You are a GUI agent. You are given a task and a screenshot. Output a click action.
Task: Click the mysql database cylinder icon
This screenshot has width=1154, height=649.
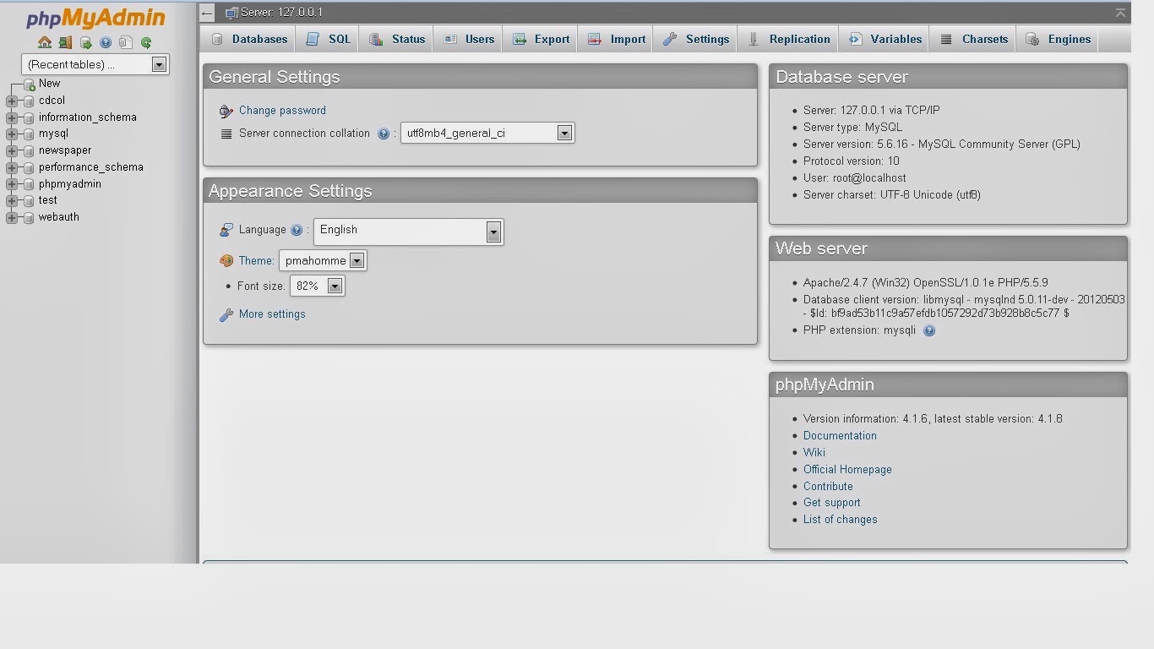coord(30,134)
